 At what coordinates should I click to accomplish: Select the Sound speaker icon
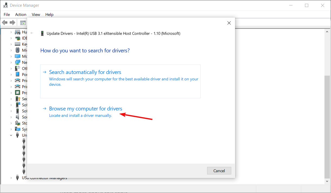click(x=18, y=117)
